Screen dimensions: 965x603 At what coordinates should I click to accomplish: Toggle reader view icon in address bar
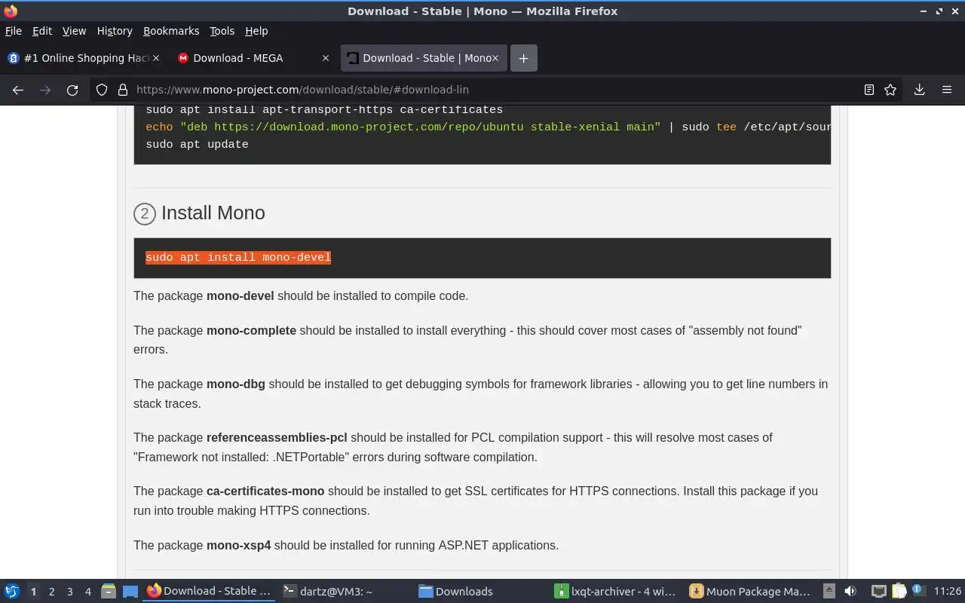click(x=869, y=90)
